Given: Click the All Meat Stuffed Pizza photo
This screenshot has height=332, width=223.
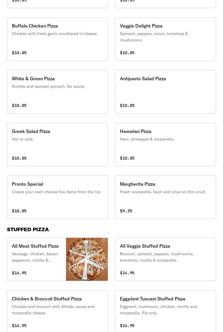Looking at the screenshot, I should [x=87, y=259].
